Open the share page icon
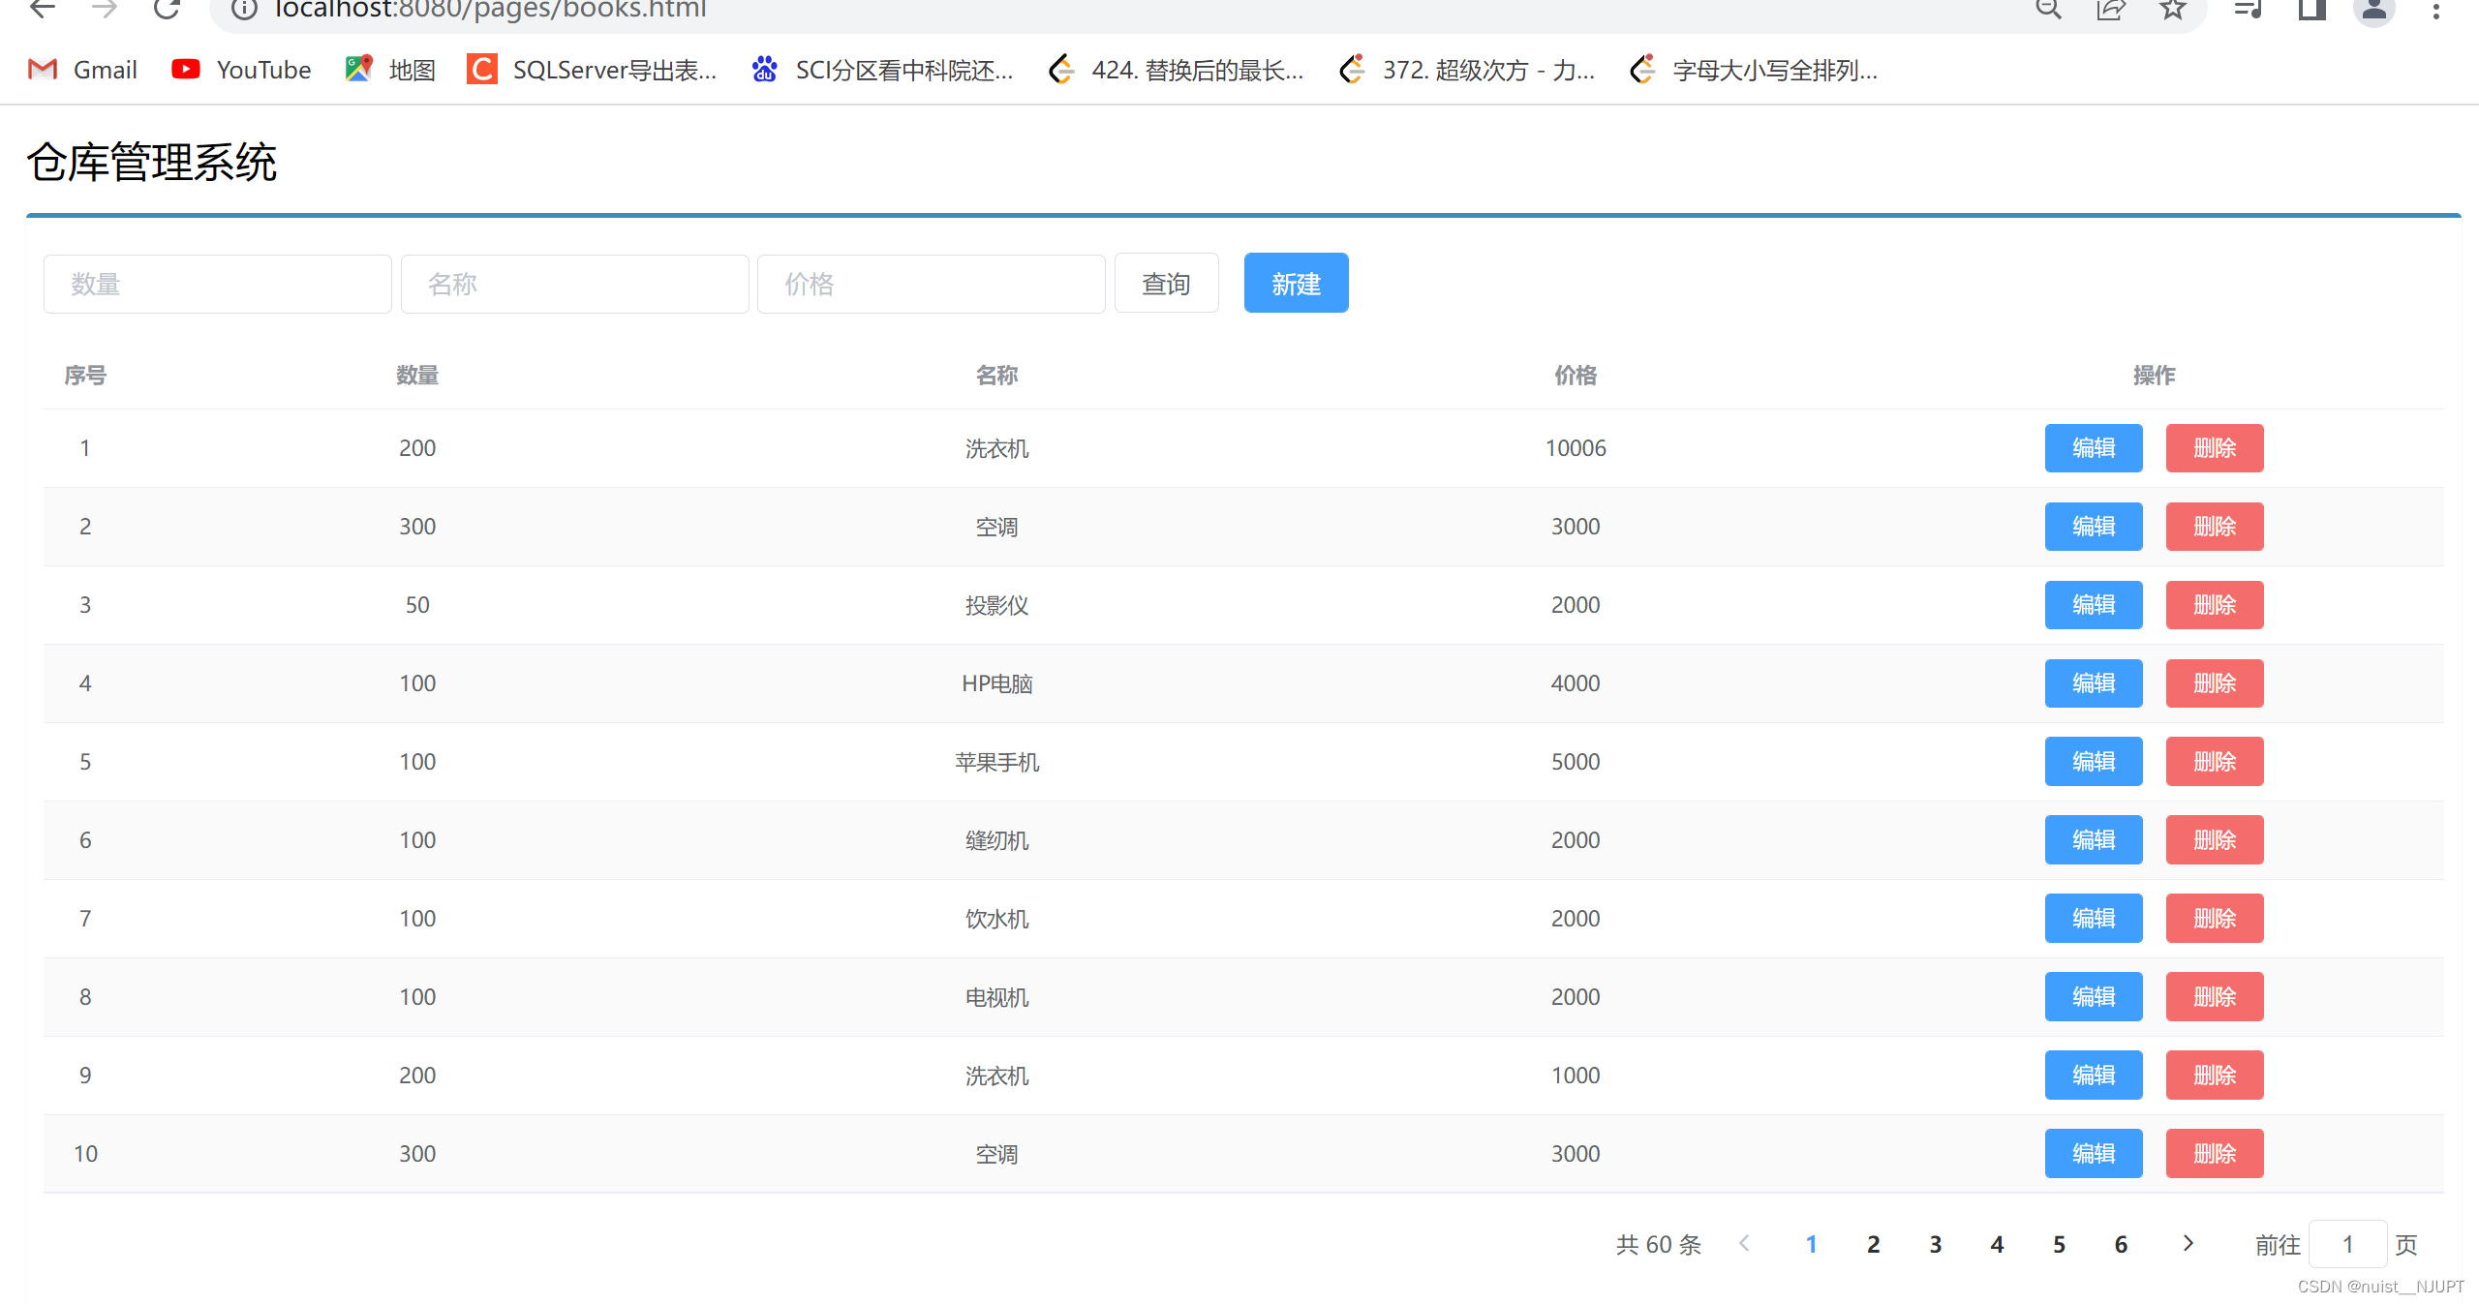Screen dimensions: 2479x1304 pos(2110,9)
